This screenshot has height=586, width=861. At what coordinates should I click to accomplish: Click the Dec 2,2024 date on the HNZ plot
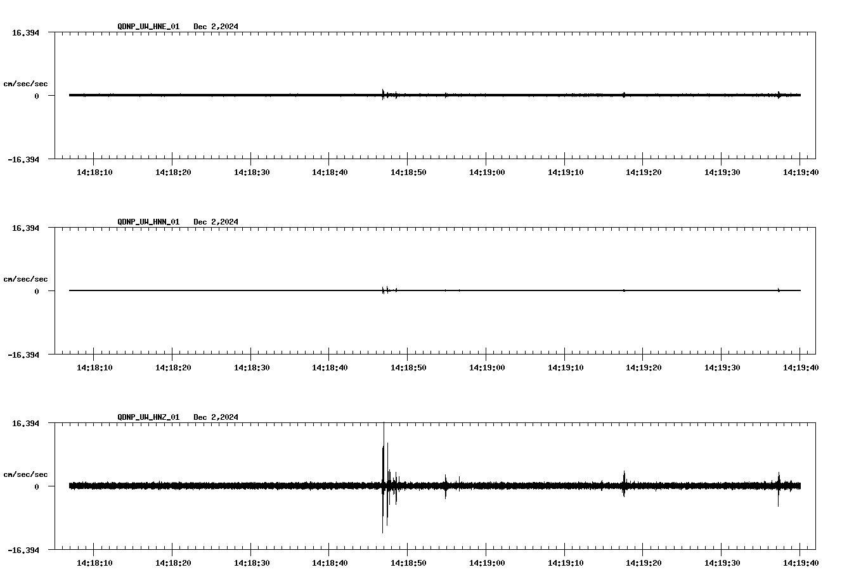216,417
